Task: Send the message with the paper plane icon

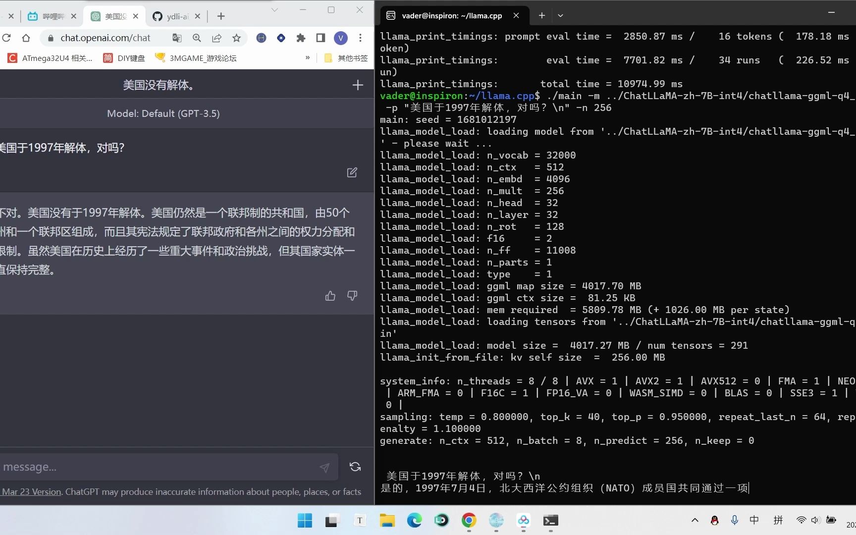Action: click(x=325, y=467)
